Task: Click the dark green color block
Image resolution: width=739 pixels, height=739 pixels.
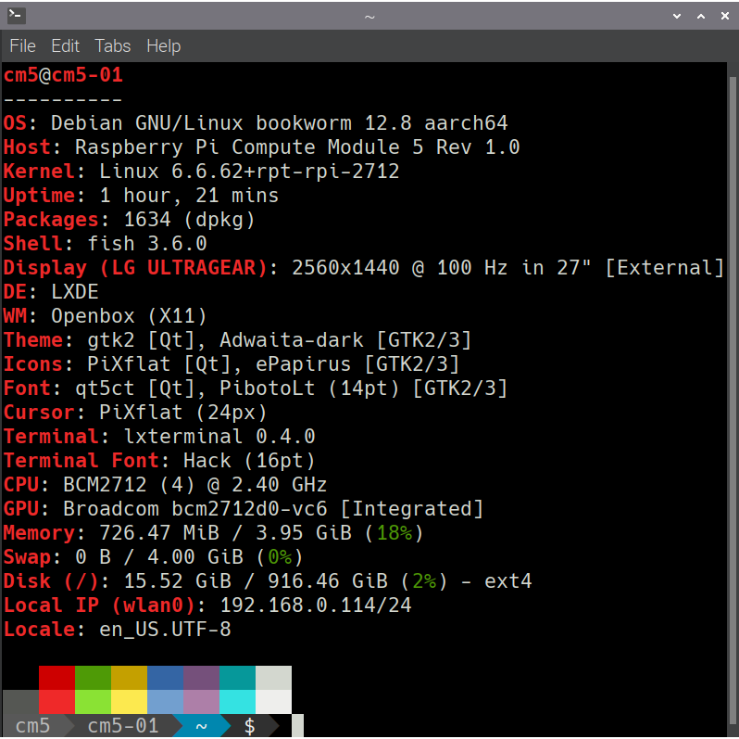Action: pyautogui.click(x=93, y=678)
